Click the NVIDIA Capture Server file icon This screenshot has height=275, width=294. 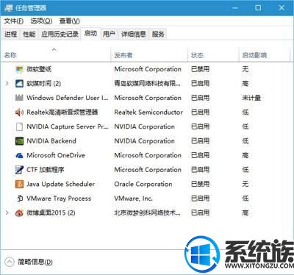pyautogui.click(x=19, y=126)
